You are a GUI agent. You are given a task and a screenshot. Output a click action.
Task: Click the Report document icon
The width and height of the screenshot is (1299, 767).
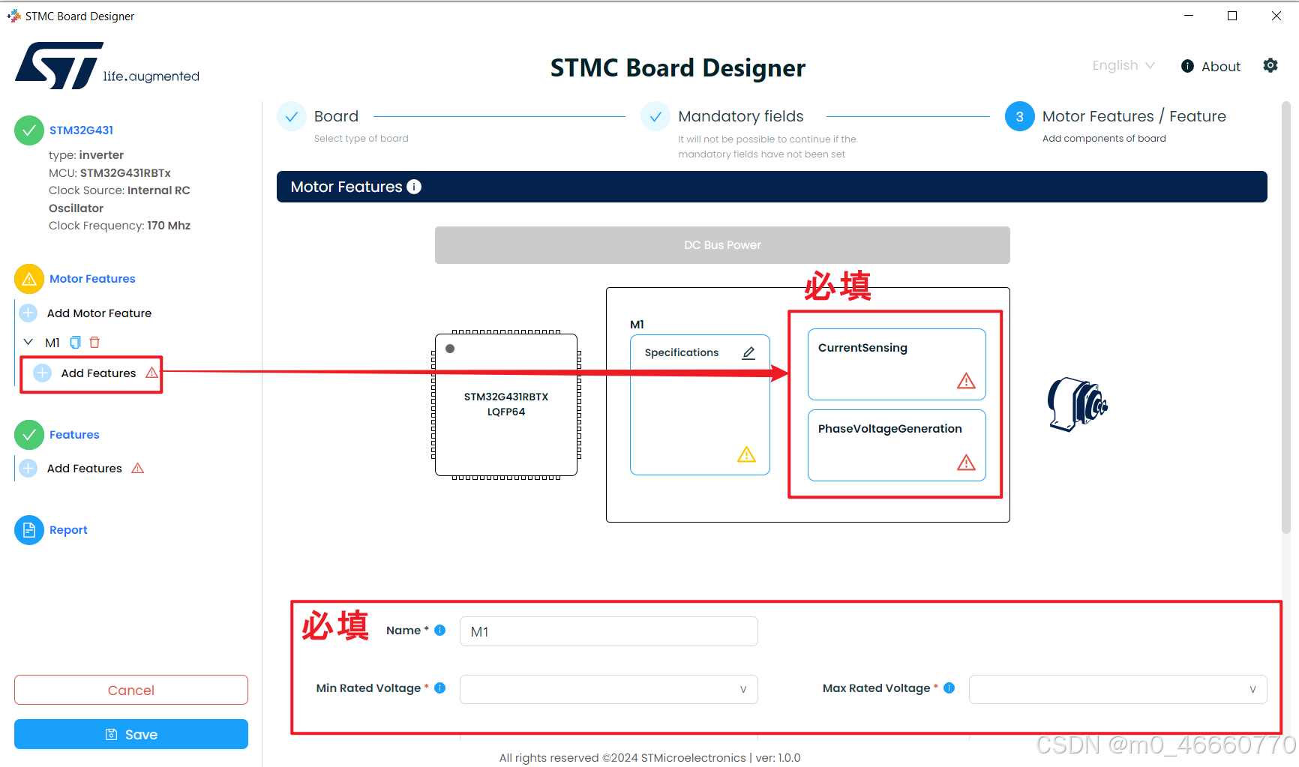[29, 530]
